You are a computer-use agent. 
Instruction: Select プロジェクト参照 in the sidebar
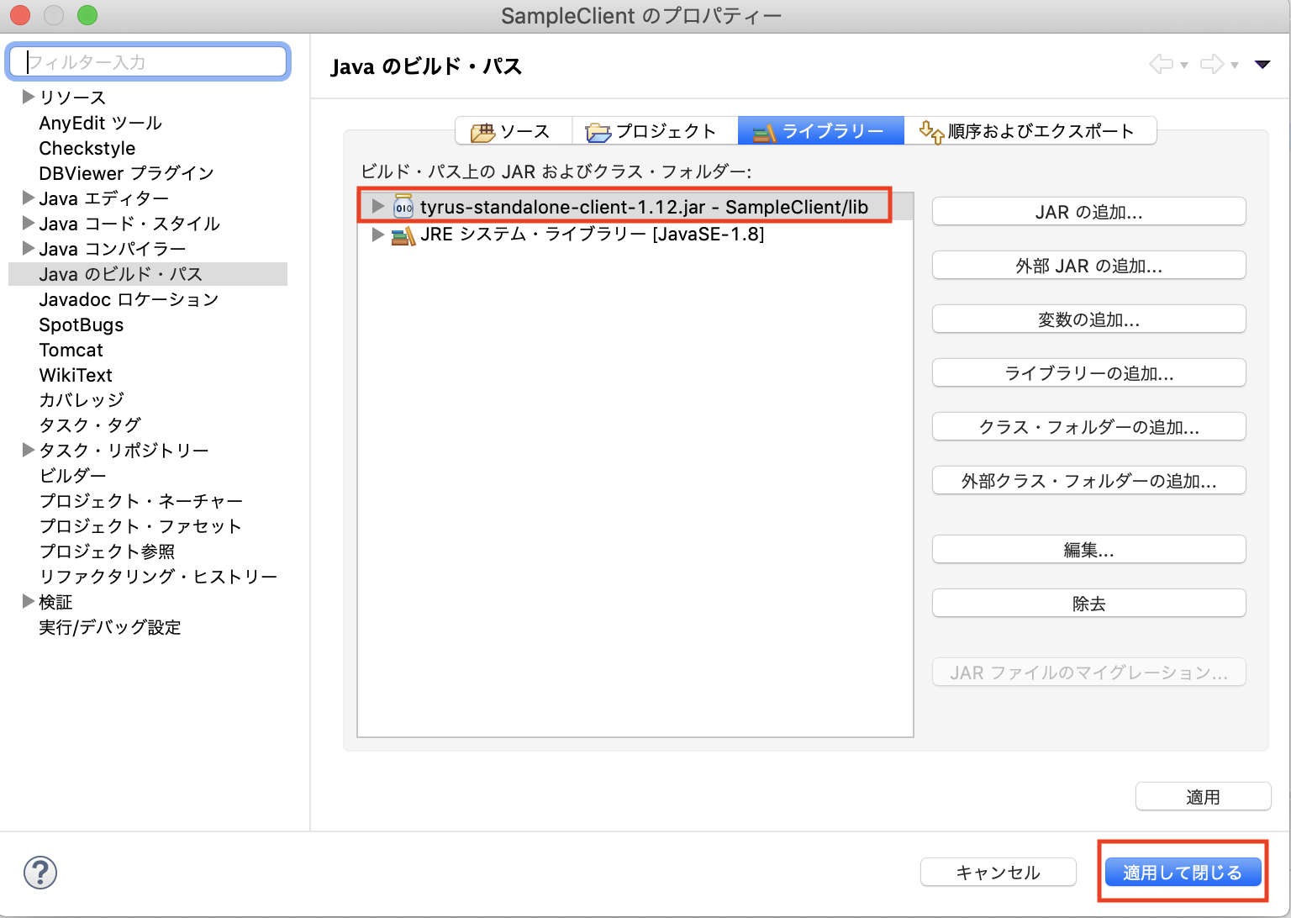tap(107, 551)
